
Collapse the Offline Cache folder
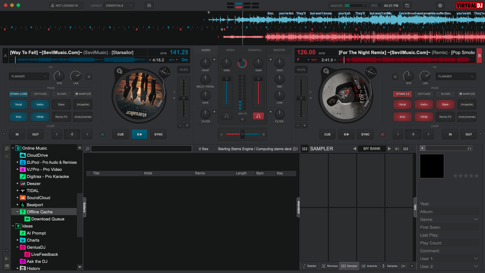click(17, 212)
